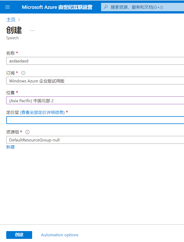The image size is (184, 242).
Task: Click Microsoft Azure 由世纪互联运营 title
Action: (x=57, y=7)
